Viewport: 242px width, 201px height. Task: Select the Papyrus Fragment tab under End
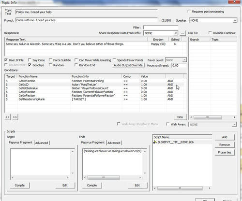click(x=93, y=143)
